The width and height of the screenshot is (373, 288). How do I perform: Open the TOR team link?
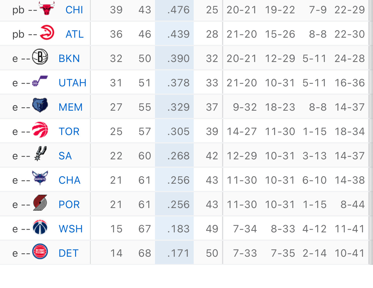[69, 132]
